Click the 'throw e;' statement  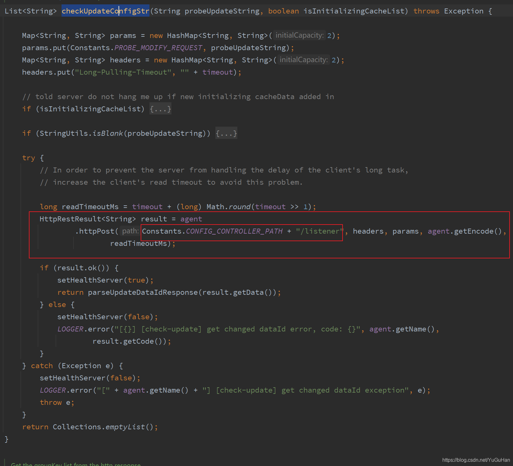pos(57,402)
